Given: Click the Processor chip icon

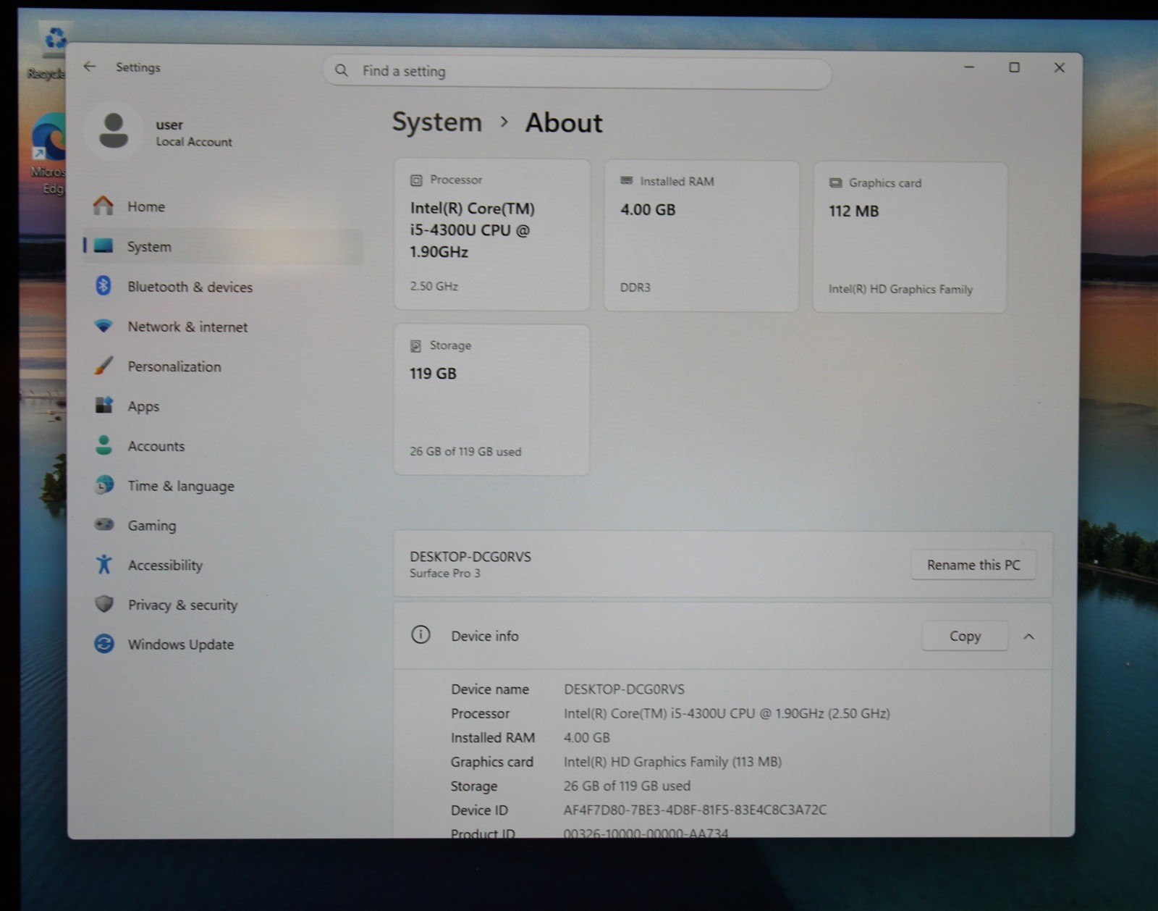Looking at the screenshot, I should point(416,180).
